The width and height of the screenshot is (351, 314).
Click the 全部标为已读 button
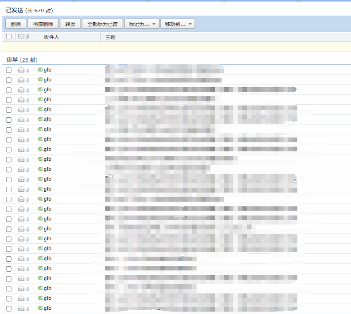pos(102,24)
